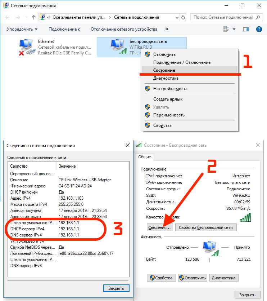
Task: Select the DNS-сервер IPv4 row
Action: (68, 235)
